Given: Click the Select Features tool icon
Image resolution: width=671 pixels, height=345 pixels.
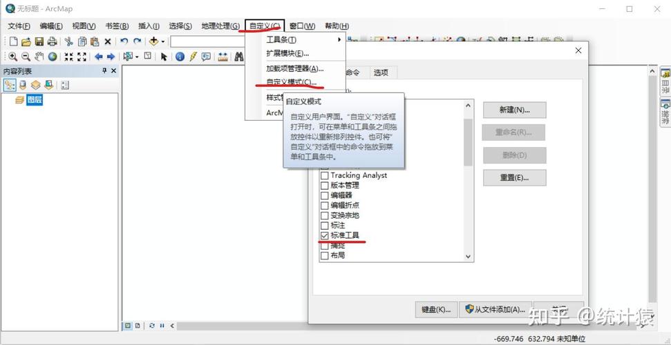Looking at the screenshot, I should tap(128, 57).
